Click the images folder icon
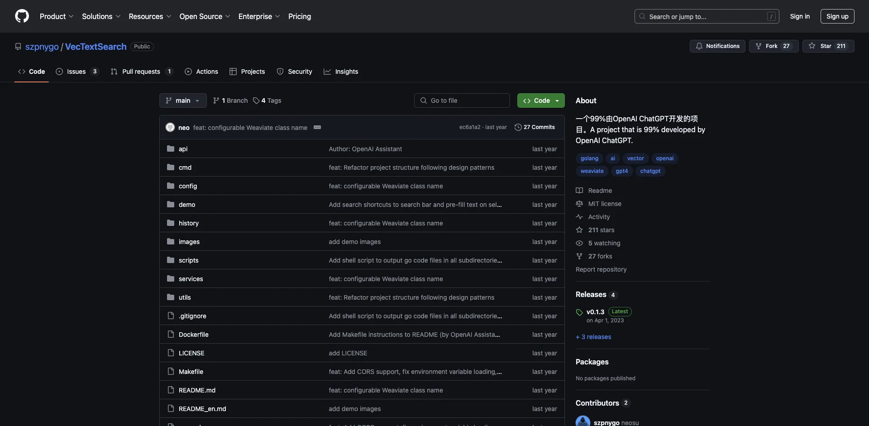Screen dimensions: 869x426 171,241
